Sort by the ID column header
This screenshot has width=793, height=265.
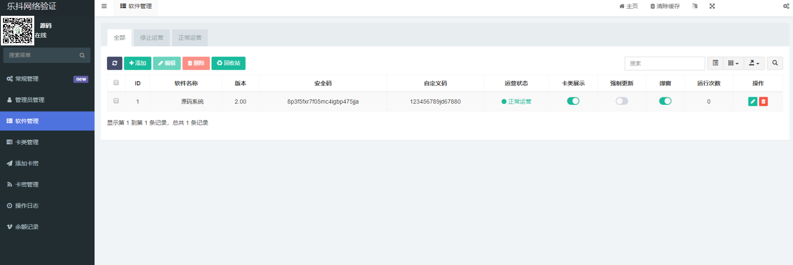pos(137,83)
